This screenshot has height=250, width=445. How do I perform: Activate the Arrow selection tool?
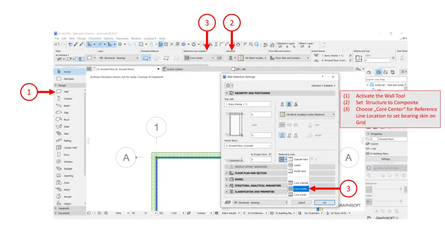70,72
